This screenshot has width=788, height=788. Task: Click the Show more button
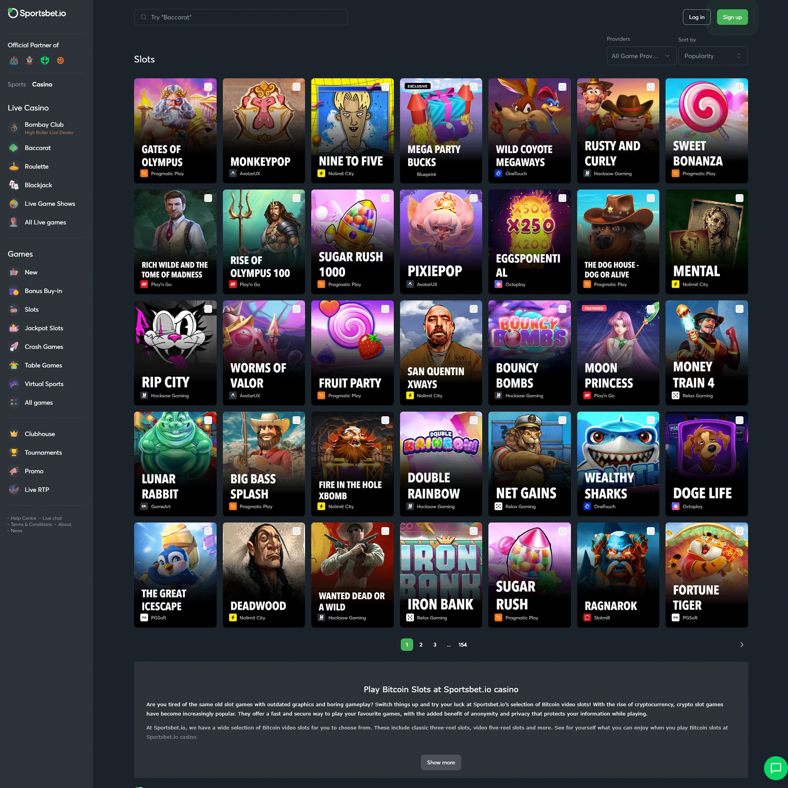pyautogui.click(x=441, y=762)
